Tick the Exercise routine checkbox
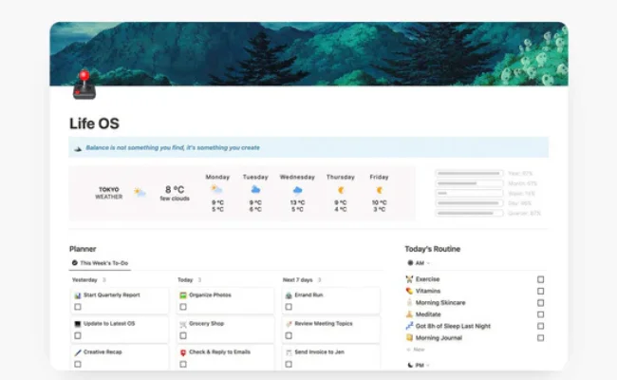This screenshot has height=380, width=617. [540, 279]
